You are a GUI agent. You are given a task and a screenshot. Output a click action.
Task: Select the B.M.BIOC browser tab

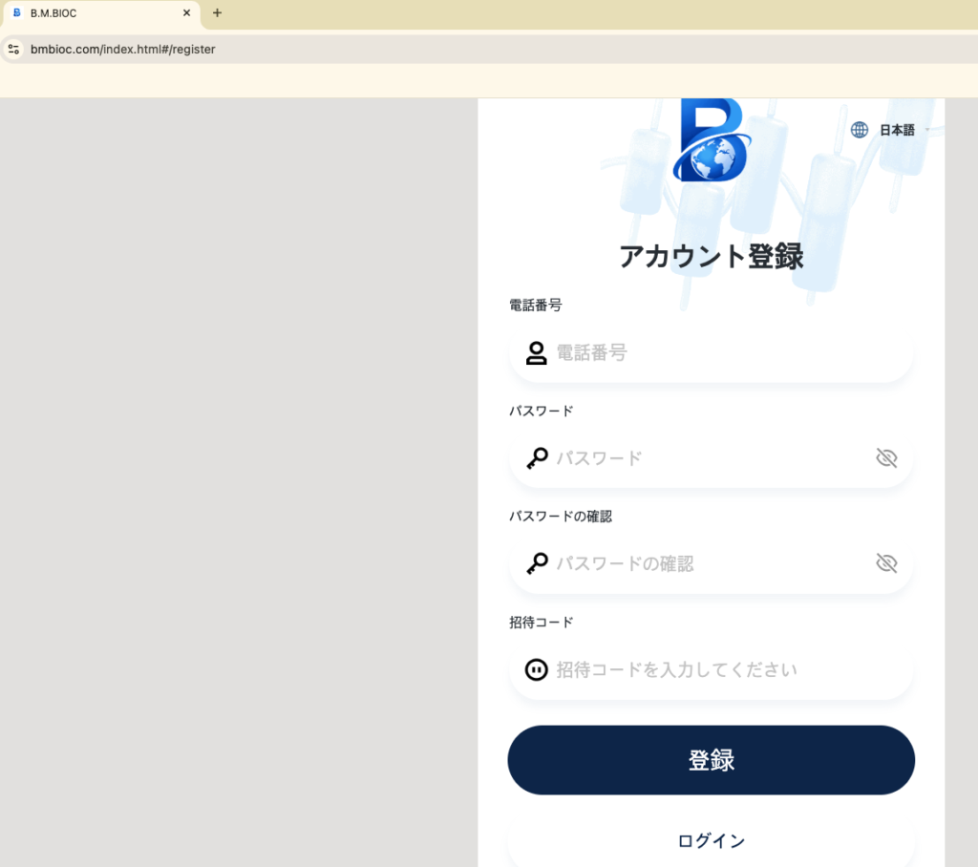(100, 13)
